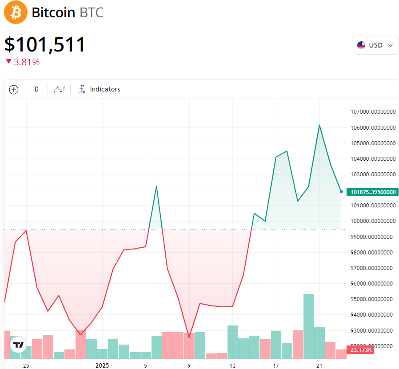Click the tallest green volume bar
Viewport: 399px width, 369px height.
[308, 326]
